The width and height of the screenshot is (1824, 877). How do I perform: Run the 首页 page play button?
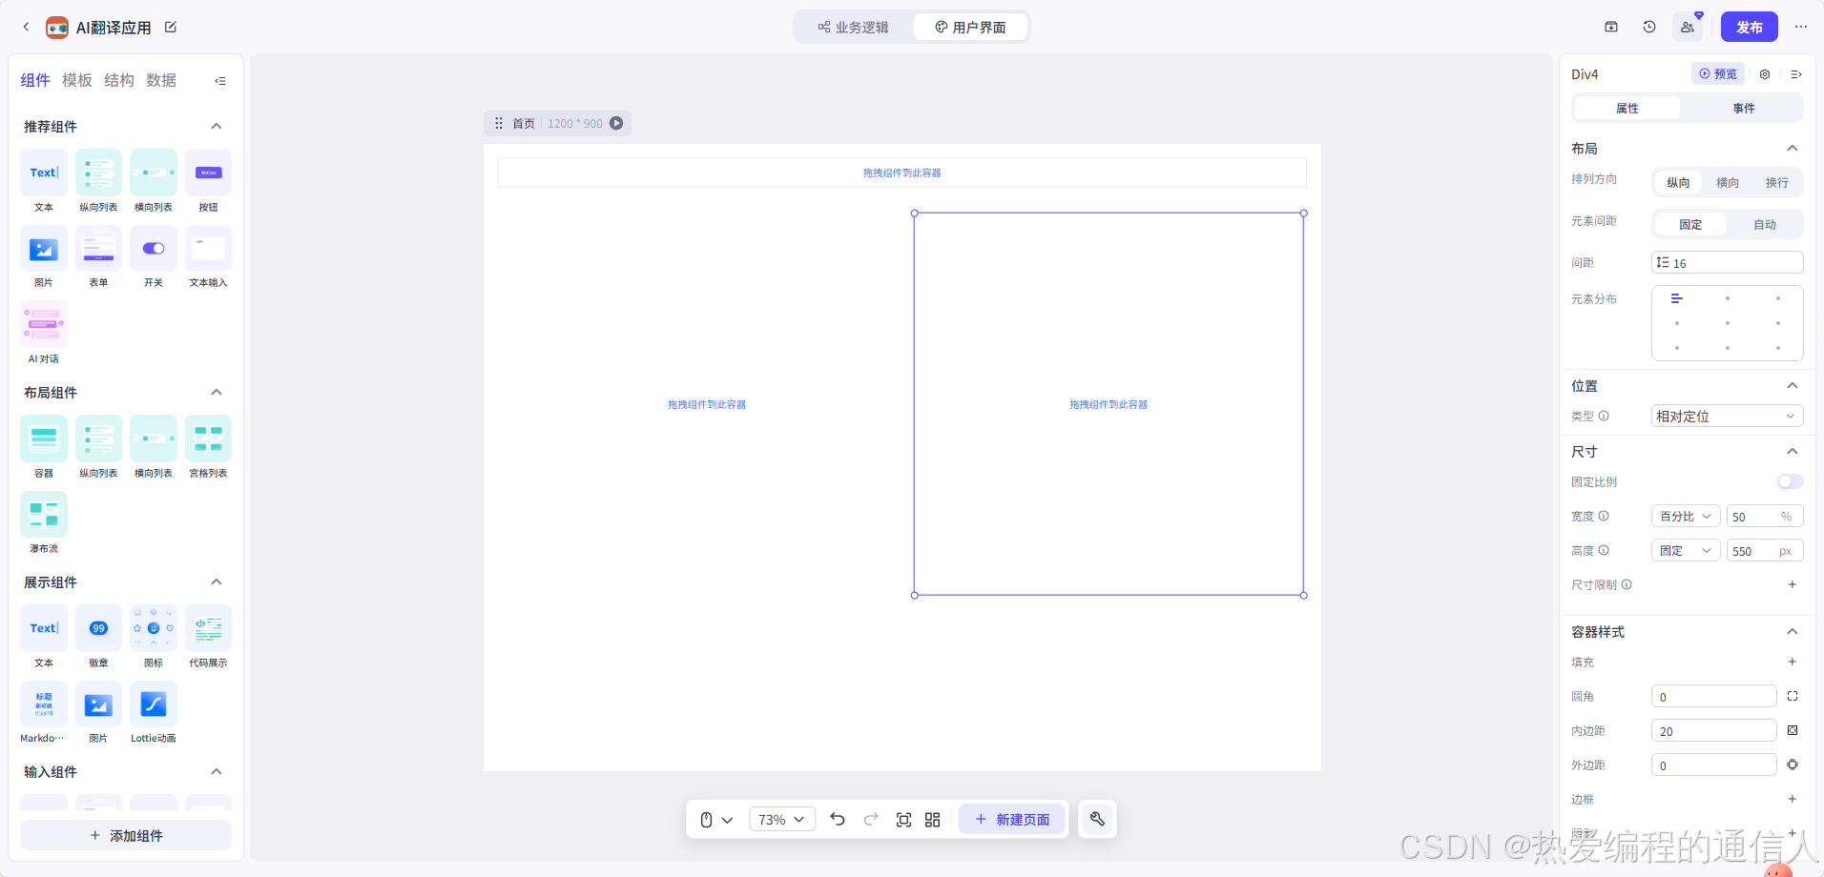pyautogui.click(x=616, y=123)
